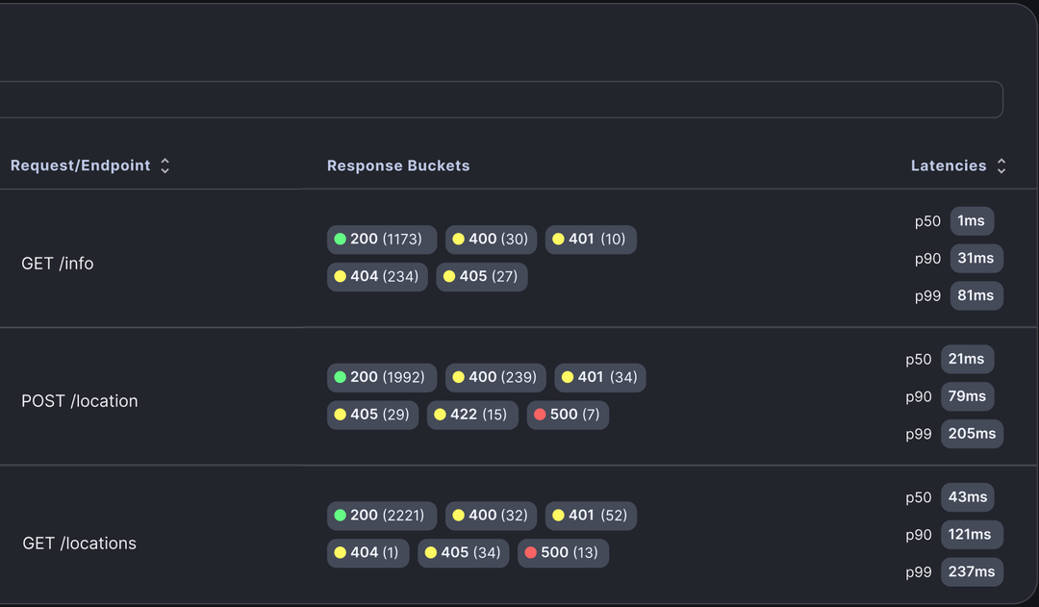The height and width of the screenshot is (607, 1039).
Task: Click the empty search field
Action: pos(501,99)
